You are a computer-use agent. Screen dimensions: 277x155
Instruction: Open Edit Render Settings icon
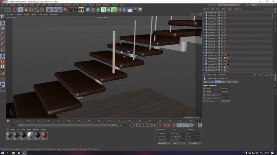click(81, 10)
